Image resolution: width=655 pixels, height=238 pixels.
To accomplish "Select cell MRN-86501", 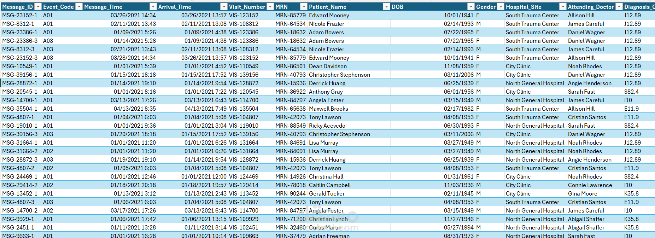I will [x=291, y=66].
